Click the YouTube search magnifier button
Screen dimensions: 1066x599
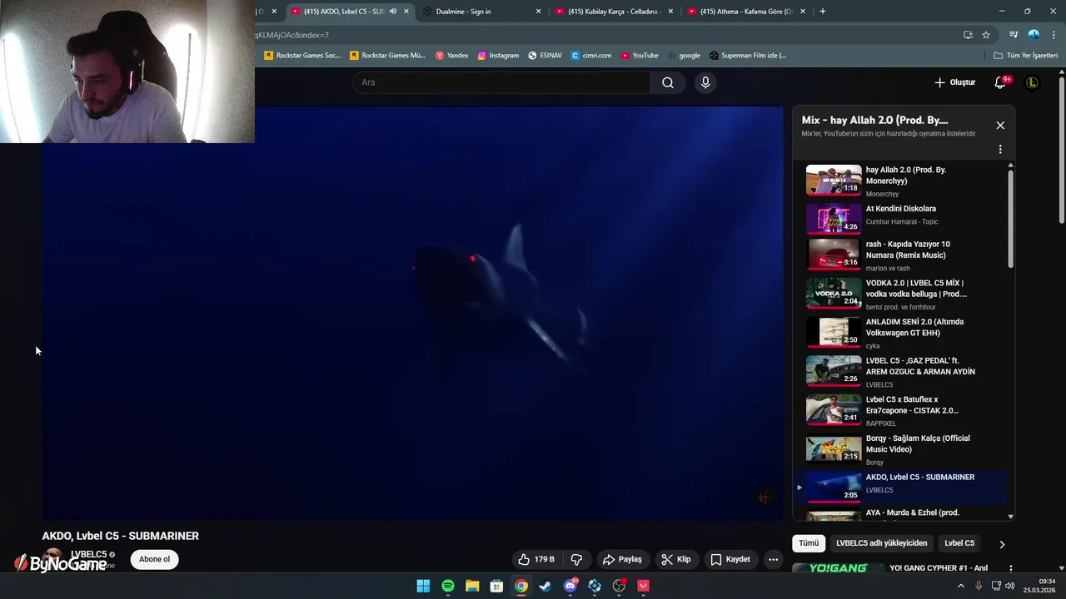pyautogui.click(x=667, y=82)
